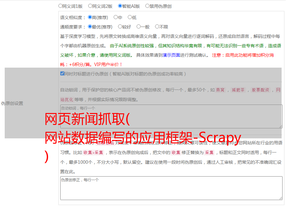This screenshot has height=206, width=286.
Task: Grab the 自动锁词 textarea resize handle
Action: click(x=281, y=126)
